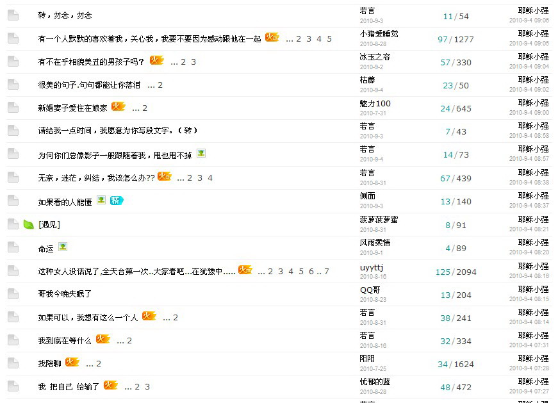
Task: Click the image attachment icon next to 命运
Action: coord(63,247)
